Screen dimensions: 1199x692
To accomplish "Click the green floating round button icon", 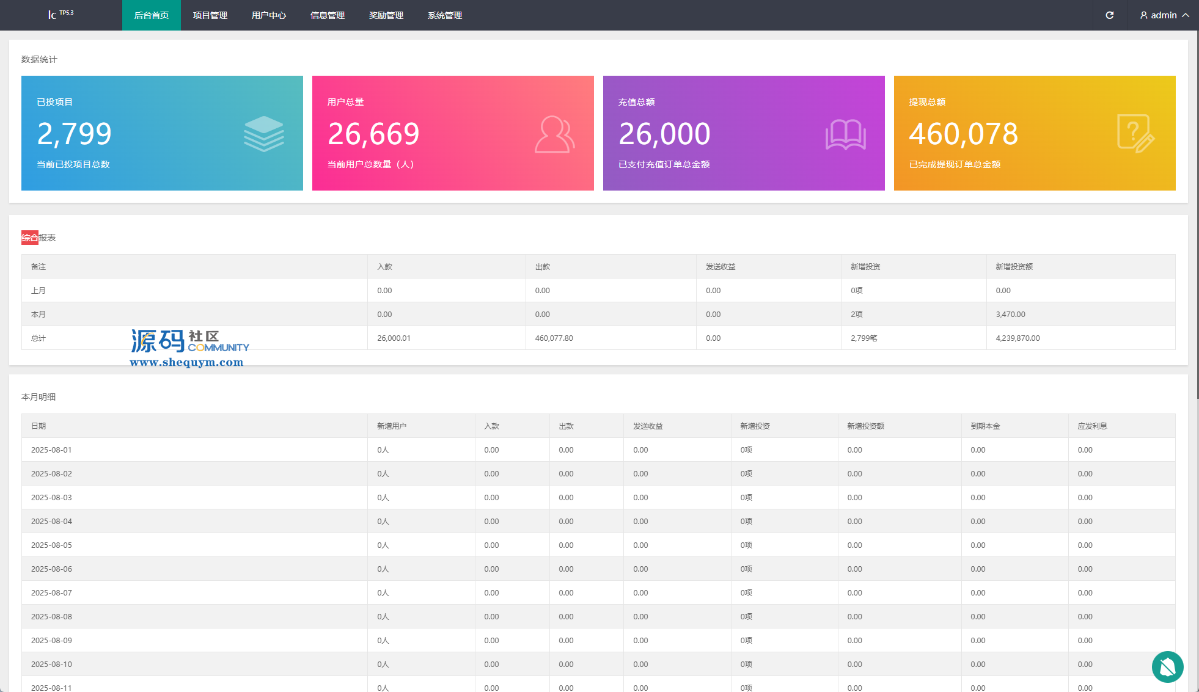I will [1167, 666].
